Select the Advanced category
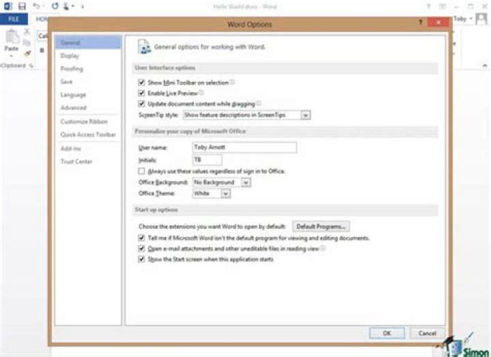 (x=88, y=108)
